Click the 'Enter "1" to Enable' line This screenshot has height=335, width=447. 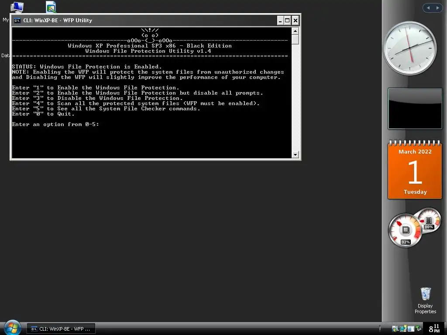pos(96,87)
